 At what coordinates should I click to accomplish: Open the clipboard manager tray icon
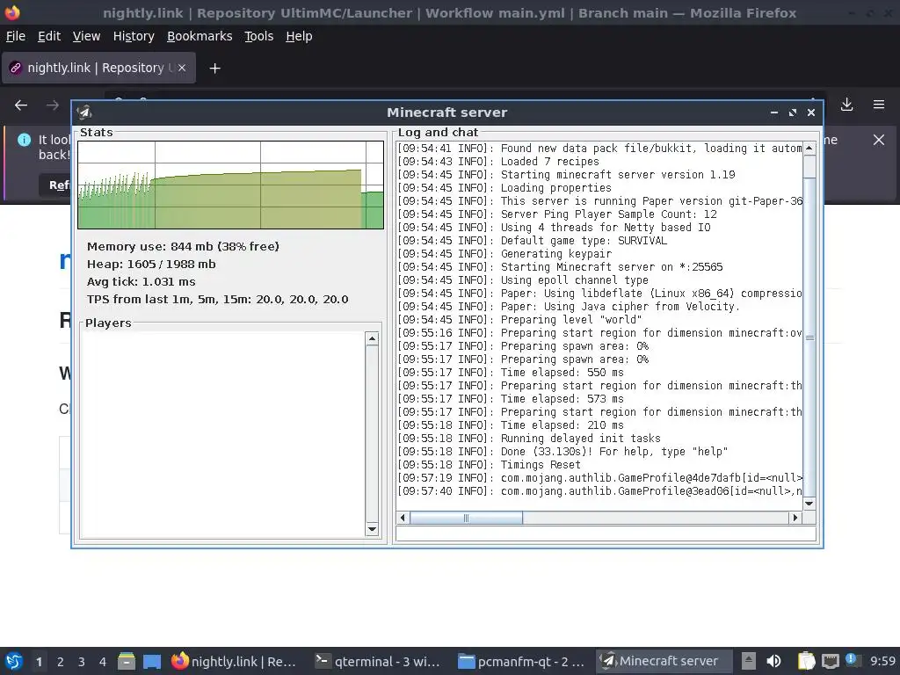[x=807, y=661]
